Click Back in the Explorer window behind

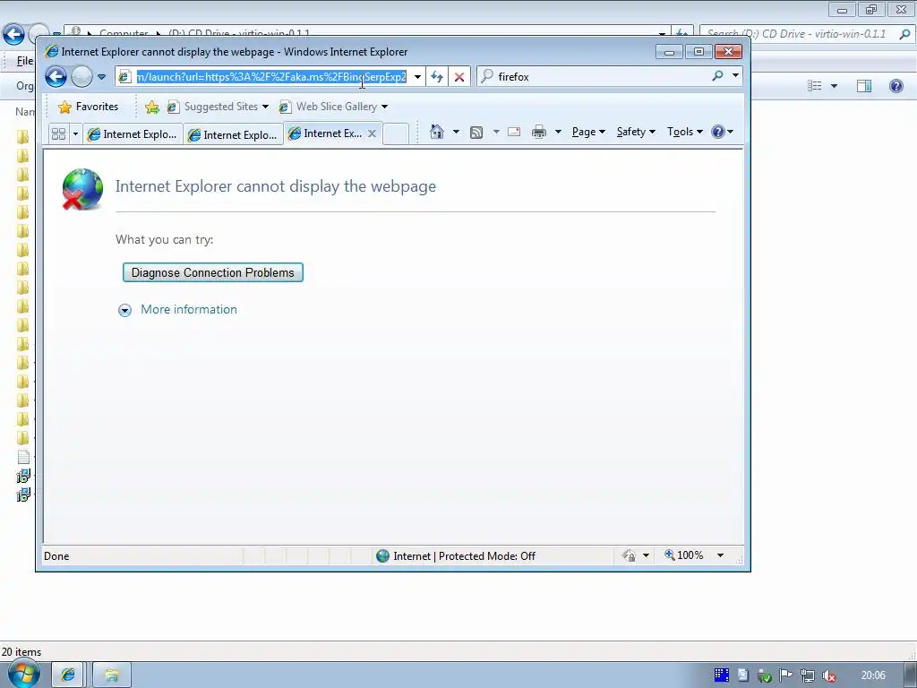pos(13,34)
